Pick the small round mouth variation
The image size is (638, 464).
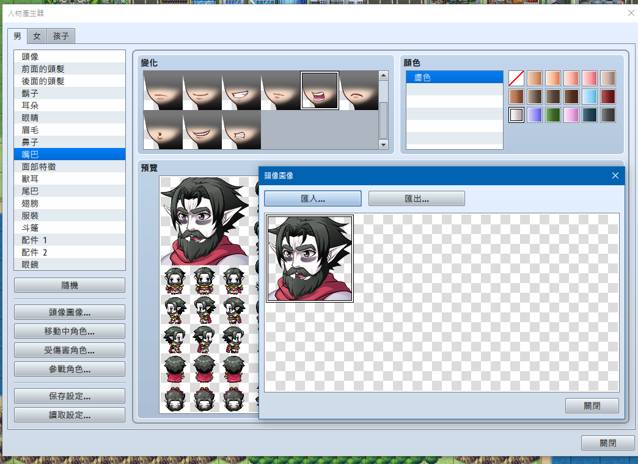[163, 130]
